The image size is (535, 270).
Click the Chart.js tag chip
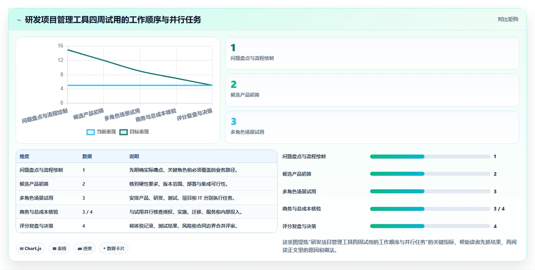30,248
